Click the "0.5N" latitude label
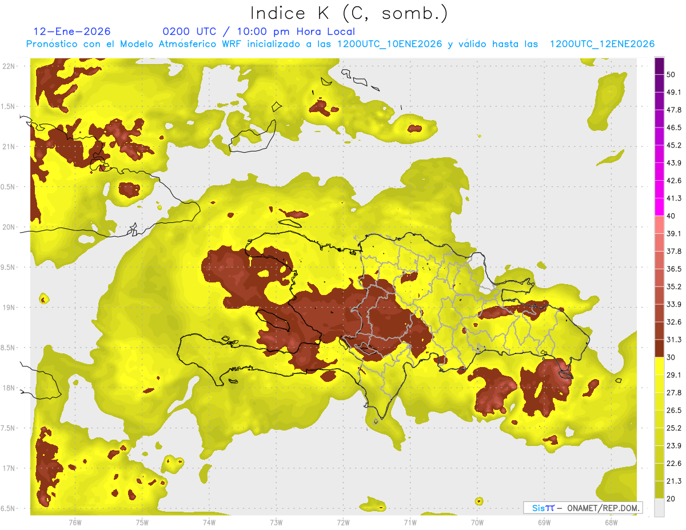This screenshot has width=686, height=530. pyautogui.click(x=9, y=187)
